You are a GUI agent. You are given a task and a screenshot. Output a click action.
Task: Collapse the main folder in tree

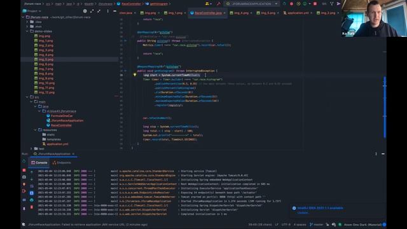click(x=31, y=102)
